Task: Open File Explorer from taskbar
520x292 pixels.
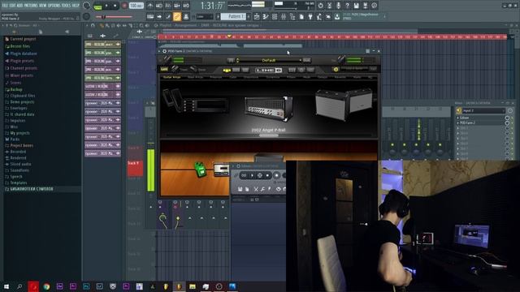Action: [193, 286]
